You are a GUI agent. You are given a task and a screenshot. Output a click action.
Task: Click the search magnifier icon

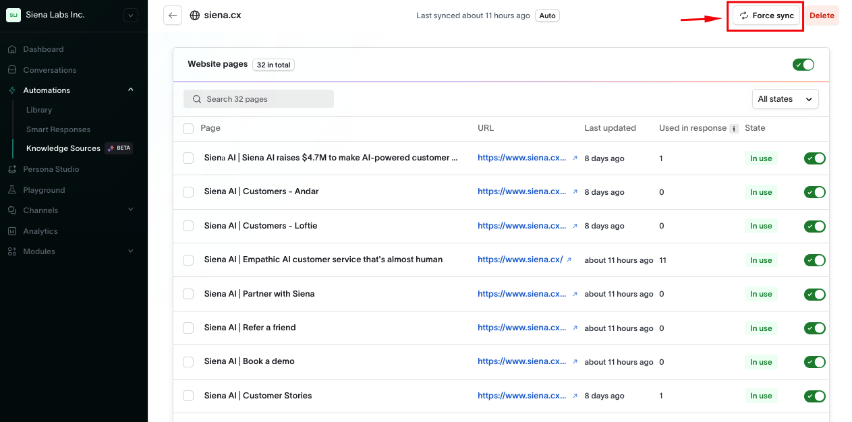tap(197, 99)
